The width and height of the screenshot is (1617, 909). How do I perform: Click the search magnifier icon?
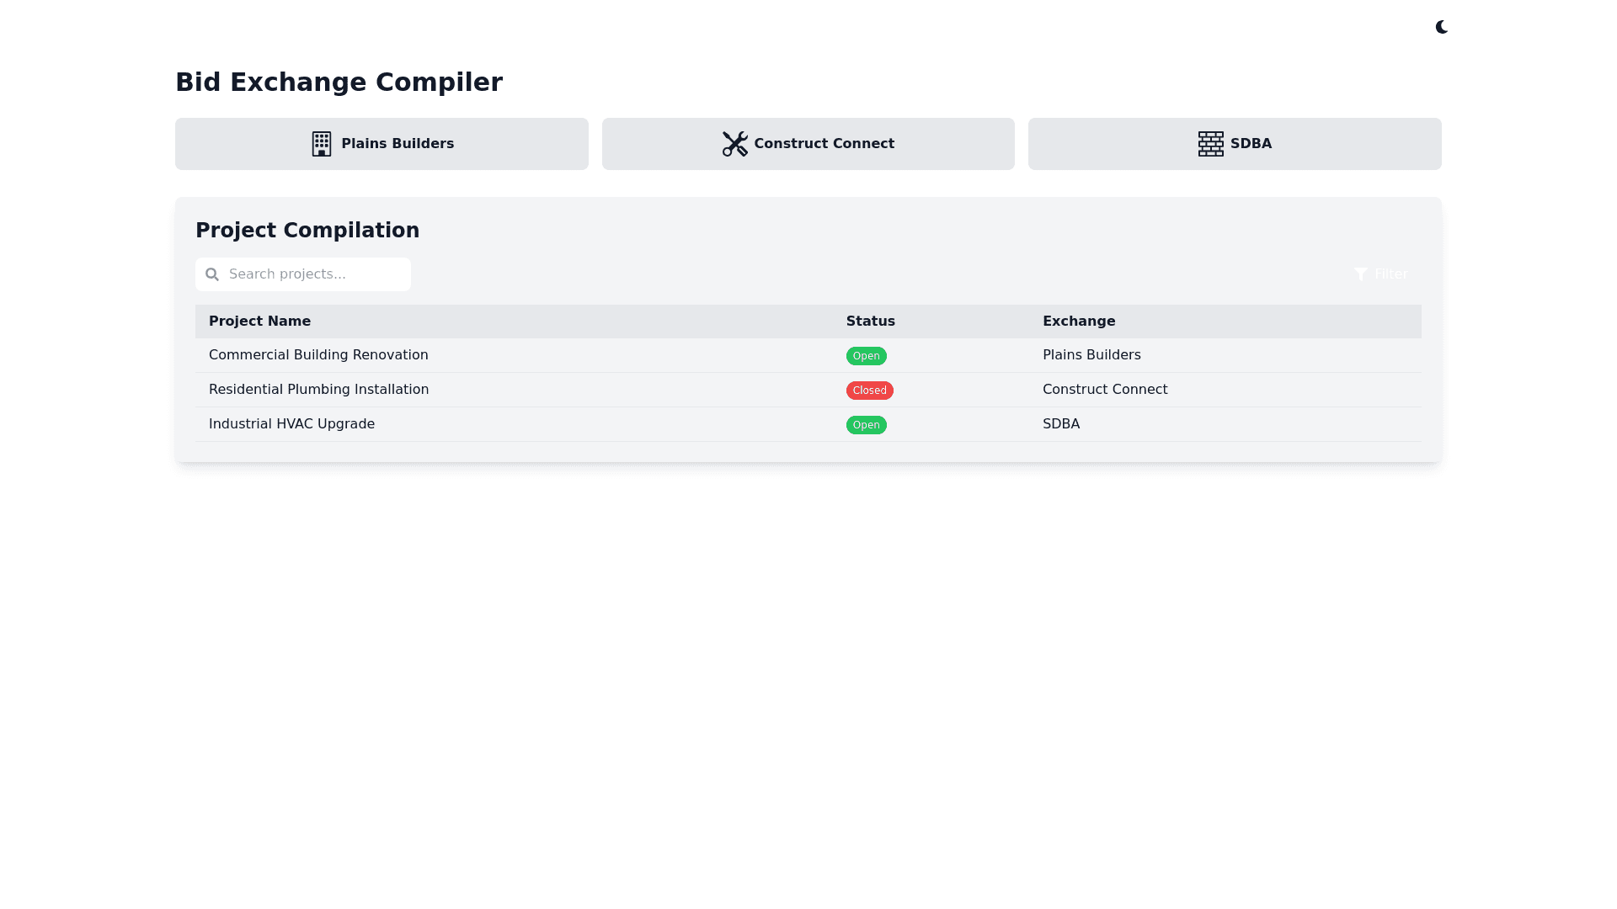pos(212,274)
